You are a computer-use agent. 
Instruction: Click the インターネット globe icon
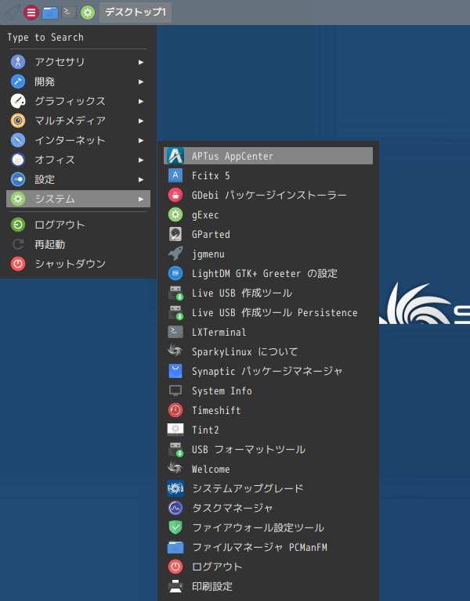pyautogui.click(x=18, y=140)
